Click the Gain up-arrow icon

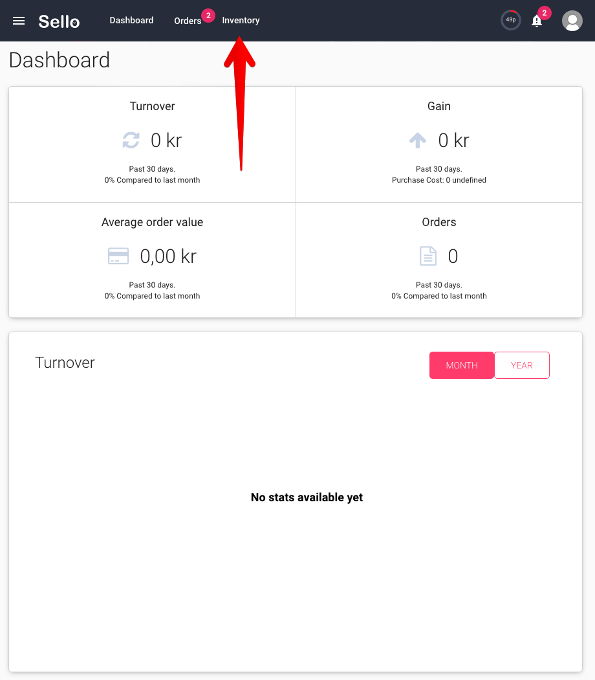[418, 140]
